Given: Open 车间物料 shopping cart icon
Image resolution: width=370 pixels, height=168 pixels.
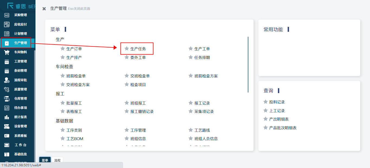Looking at the screenshot, I should 7,52.
